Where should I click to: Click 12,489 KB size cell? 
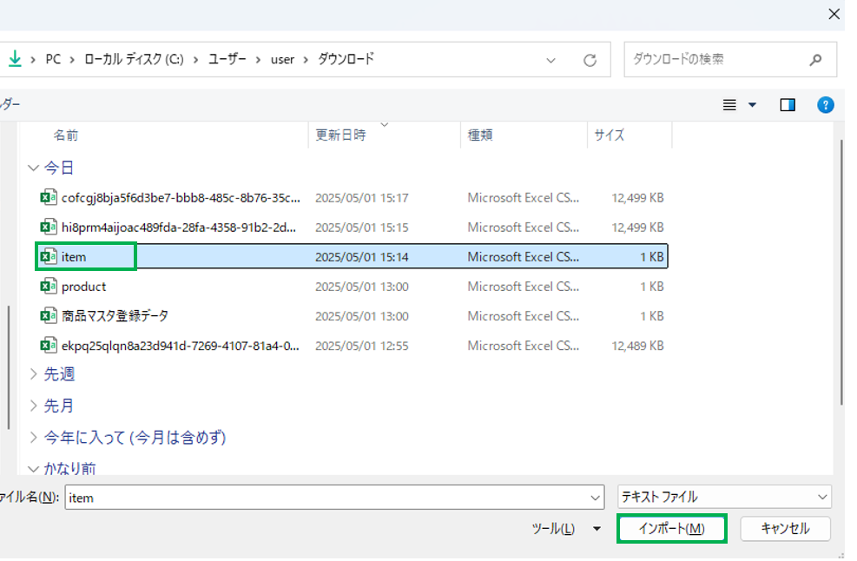(x=637, y=346)
